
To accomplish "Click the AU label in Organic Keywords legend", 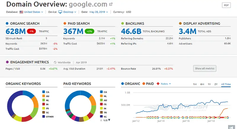I will [48, 96].
